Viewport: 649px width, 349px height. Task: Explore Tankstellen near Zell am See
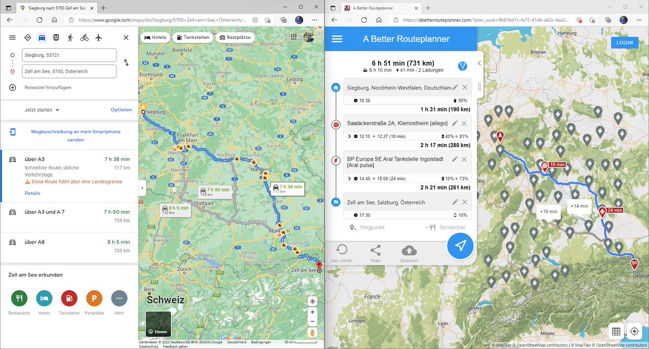click(69, 298)
